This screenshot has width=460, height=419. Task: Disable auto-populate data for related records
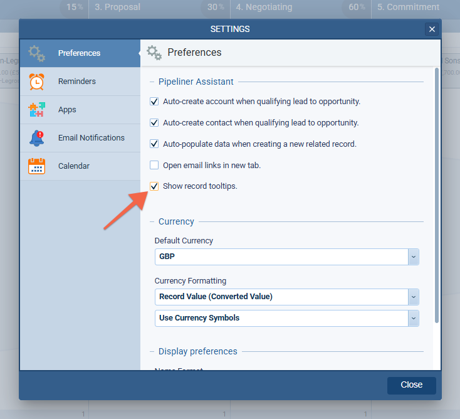pyautogui.click(x=154, y=144)
